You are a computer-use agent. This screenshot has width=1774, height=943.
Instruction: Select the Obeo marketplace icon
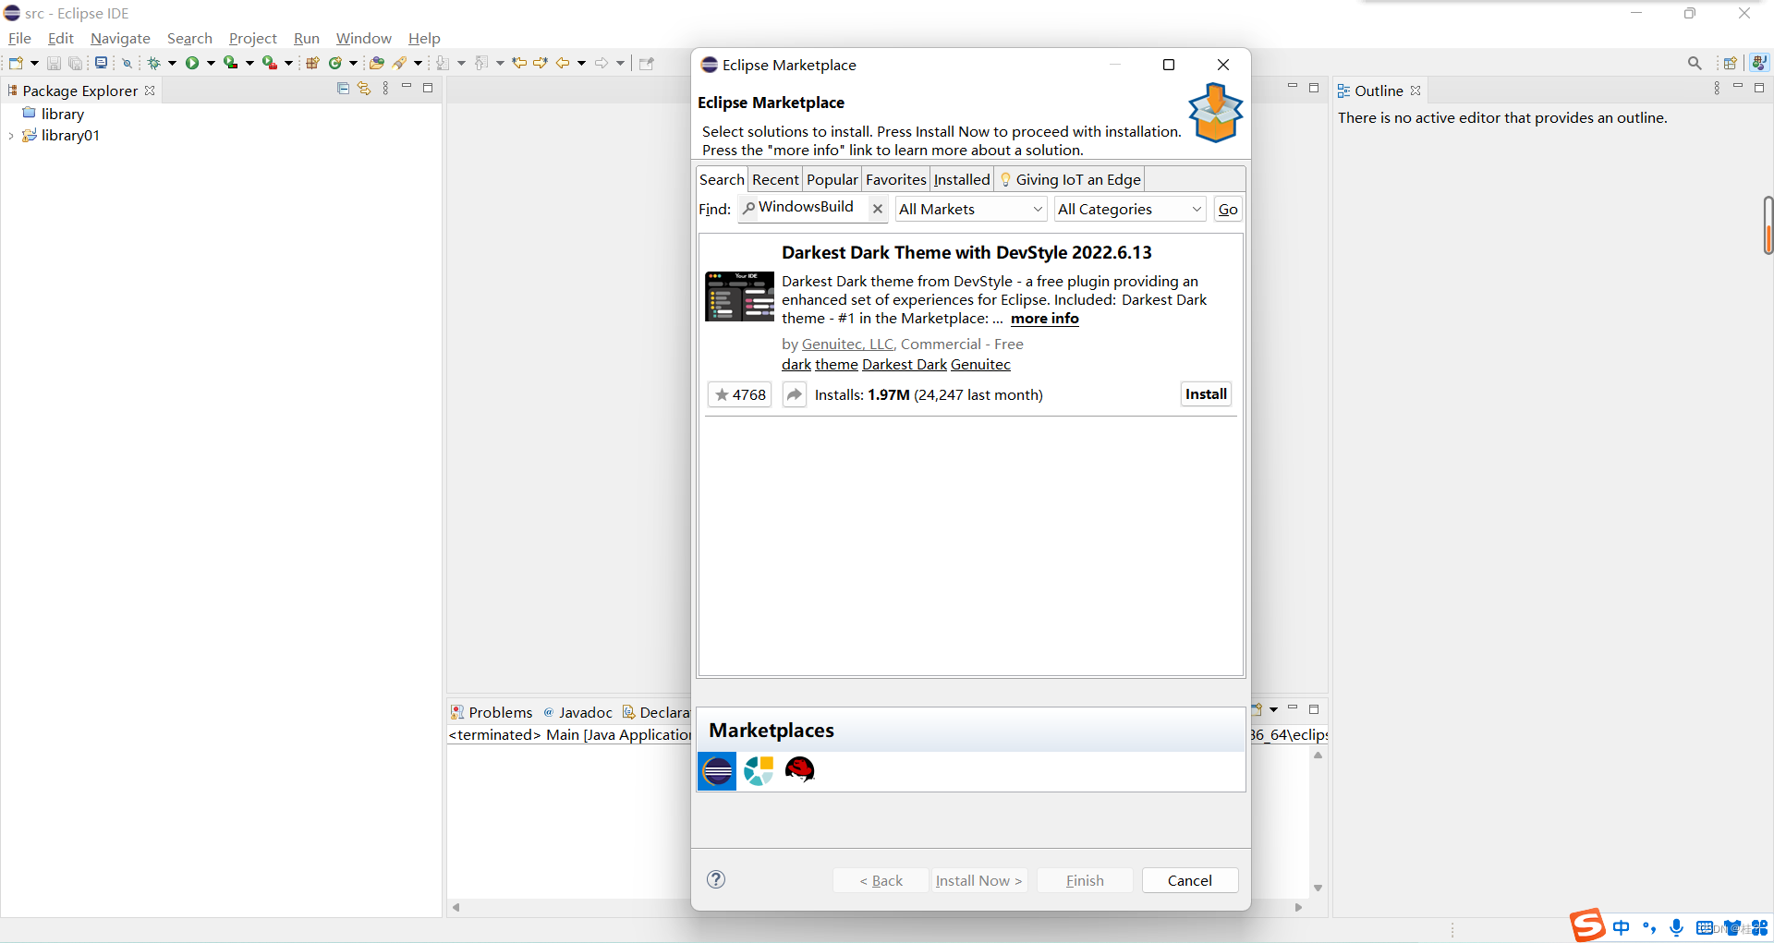(x=759, y=770)
